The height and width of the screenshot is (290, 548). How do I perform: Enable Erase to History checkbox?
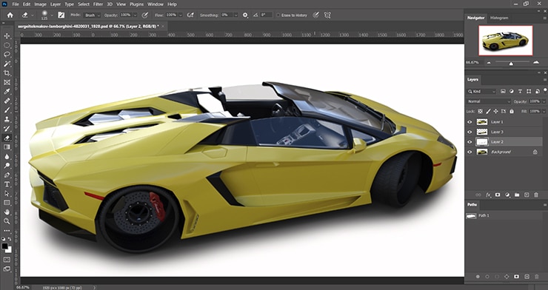[278, 15]
